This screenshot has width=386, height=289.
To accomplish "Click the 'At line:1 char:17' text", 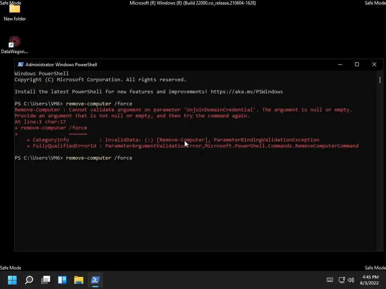I will (x=40, y=122).
